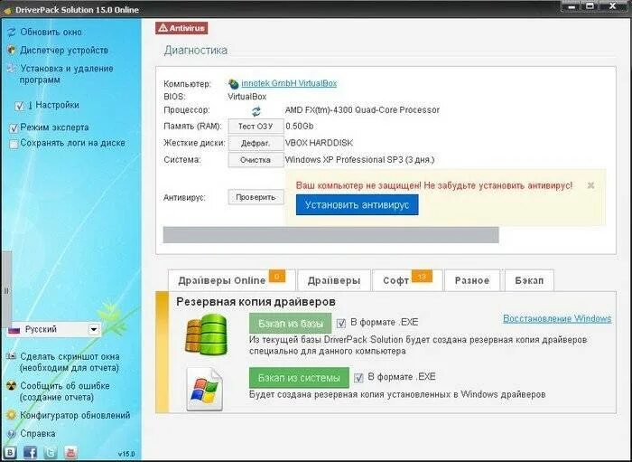The height and width of the screenshot is (462, 632).
Task: Click Обновить окно in sidebar
Action: (51, 32)
